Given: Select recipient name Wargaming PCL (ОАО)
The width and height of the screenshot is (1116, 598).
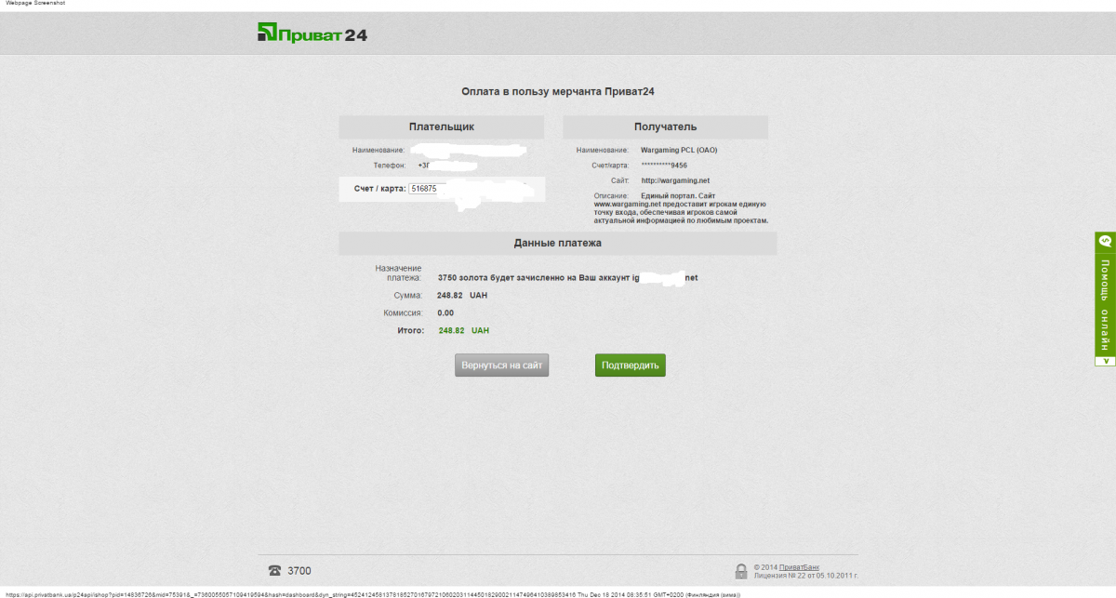Looking at the screenshot, I should 679,150.
